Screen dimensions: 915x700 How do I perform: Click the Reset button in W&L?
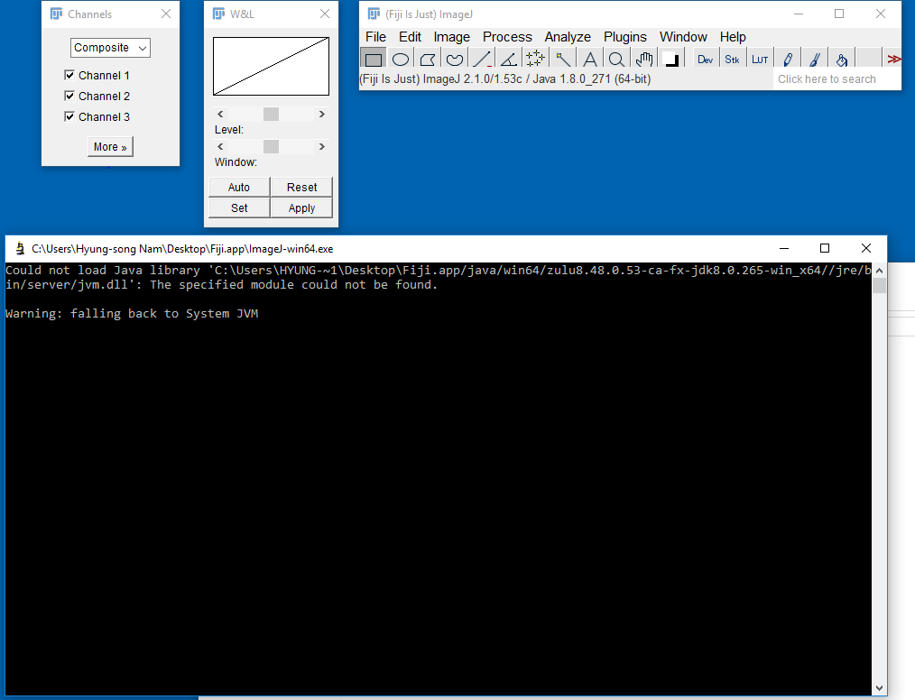[x=301, y=188]
